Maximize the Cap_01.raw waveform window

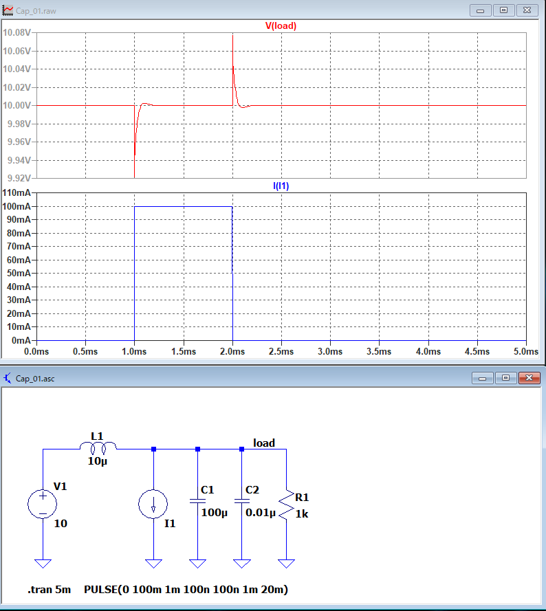tap(503, 10)
